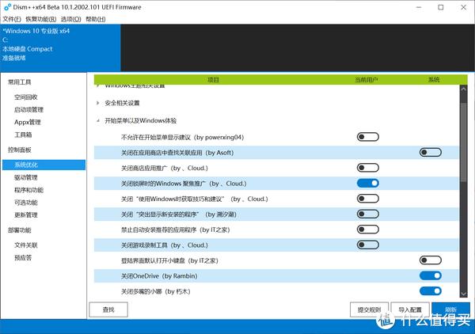This screenshot has height=334, width=475.
Task: Click the Dism++ app icon in title bar
Action: (8, 6)
